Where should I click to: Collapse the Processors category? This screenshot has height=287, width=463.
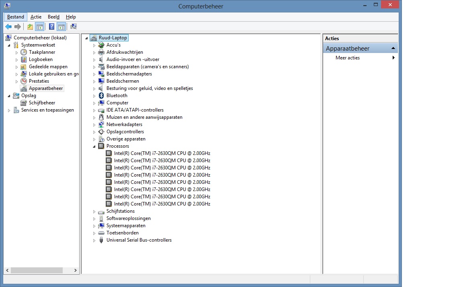[94, 146]
